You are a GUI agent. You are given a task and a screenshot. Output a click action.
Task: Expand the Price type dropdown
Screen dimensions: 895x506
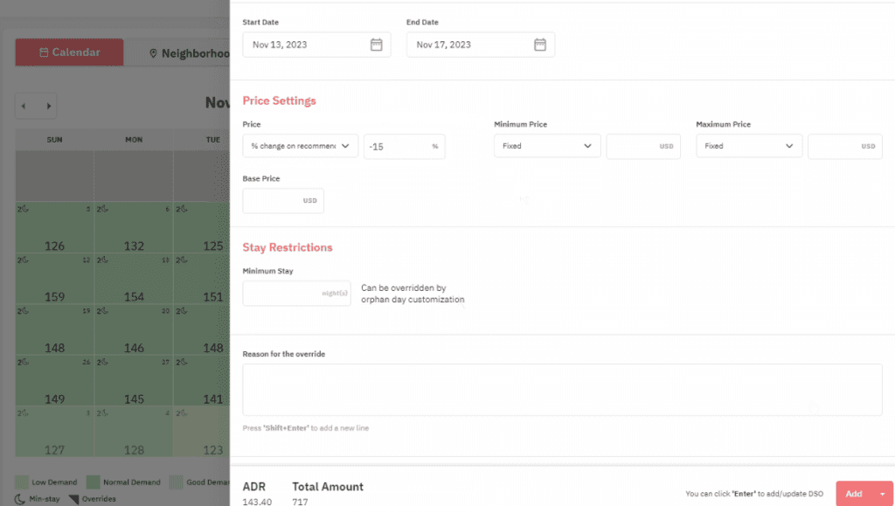click(x=300, y=146)
